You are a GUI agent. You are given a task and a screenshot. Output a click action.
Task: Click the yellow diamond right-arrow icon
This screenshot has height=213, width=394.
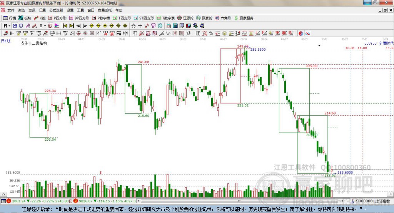(98, 26)
